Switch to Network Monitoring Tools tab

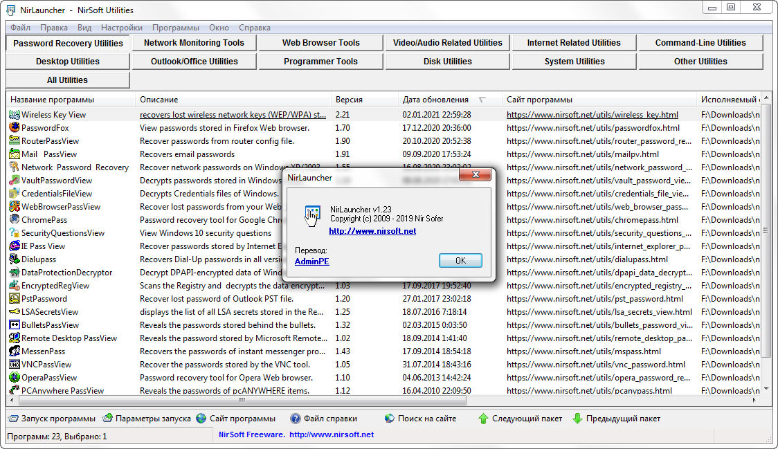coord(194,43)
